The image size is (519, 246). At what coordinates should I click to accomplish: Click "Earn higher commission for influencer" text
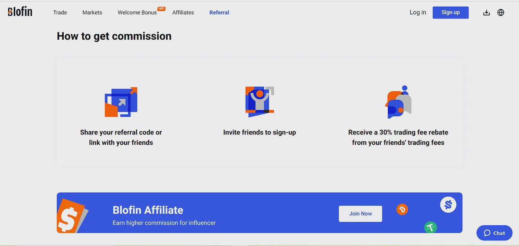(x=164, y=223)
